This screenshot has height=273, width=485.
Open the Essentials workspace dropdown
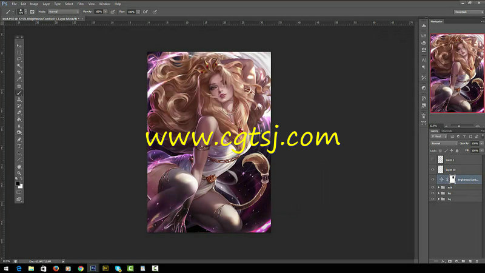point(469,12)
